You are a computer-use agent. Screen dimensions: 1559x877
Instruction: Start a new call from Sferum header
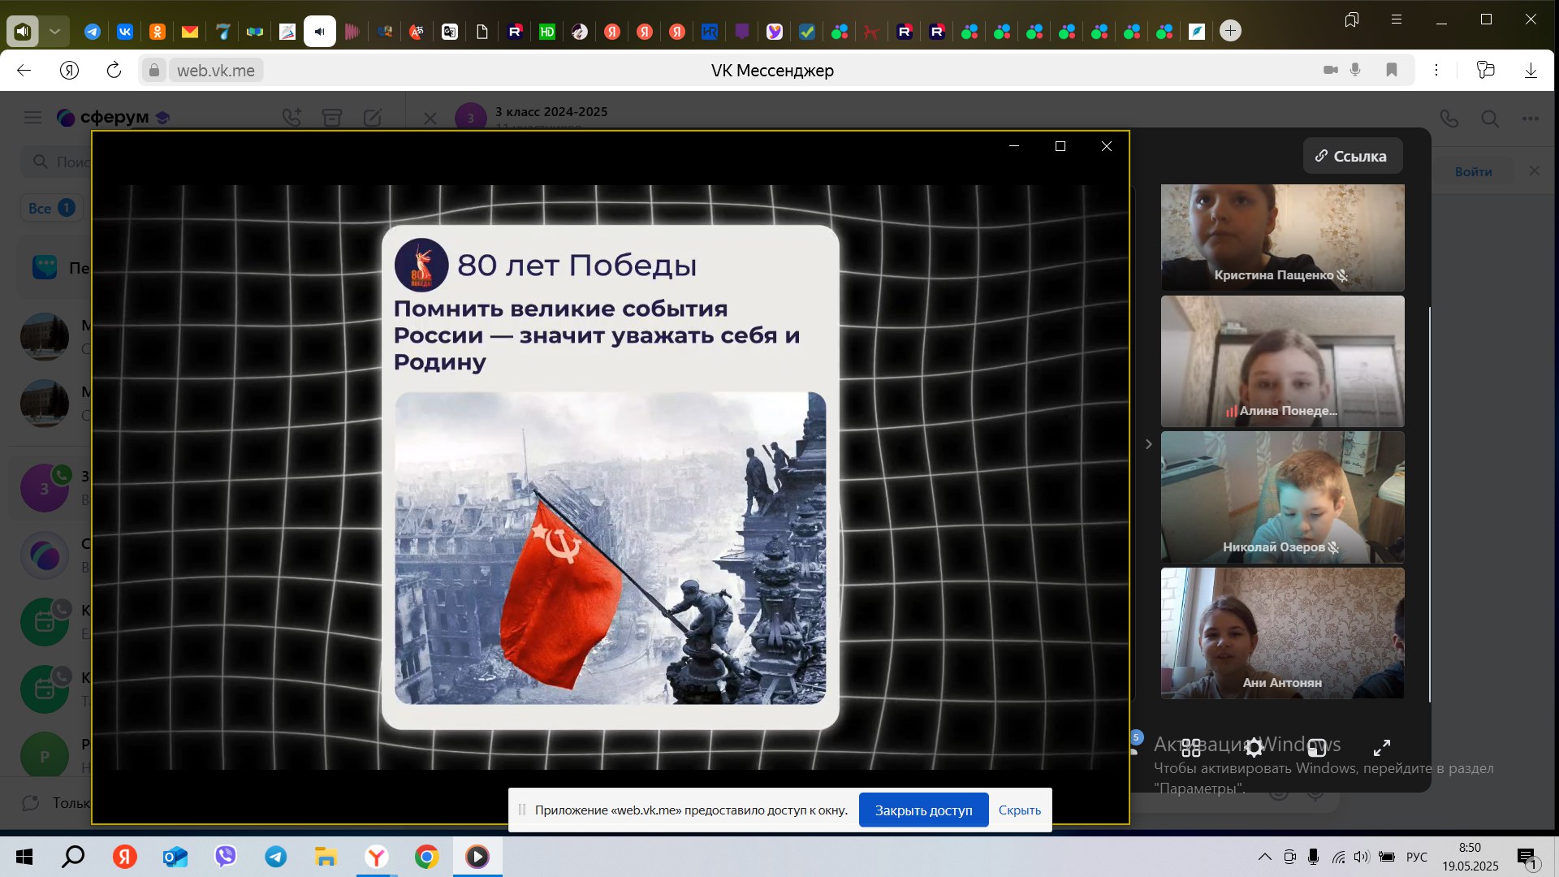pos(292,118)
